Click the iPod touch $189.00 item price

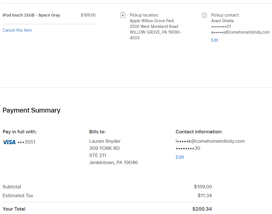pos(88,15)
